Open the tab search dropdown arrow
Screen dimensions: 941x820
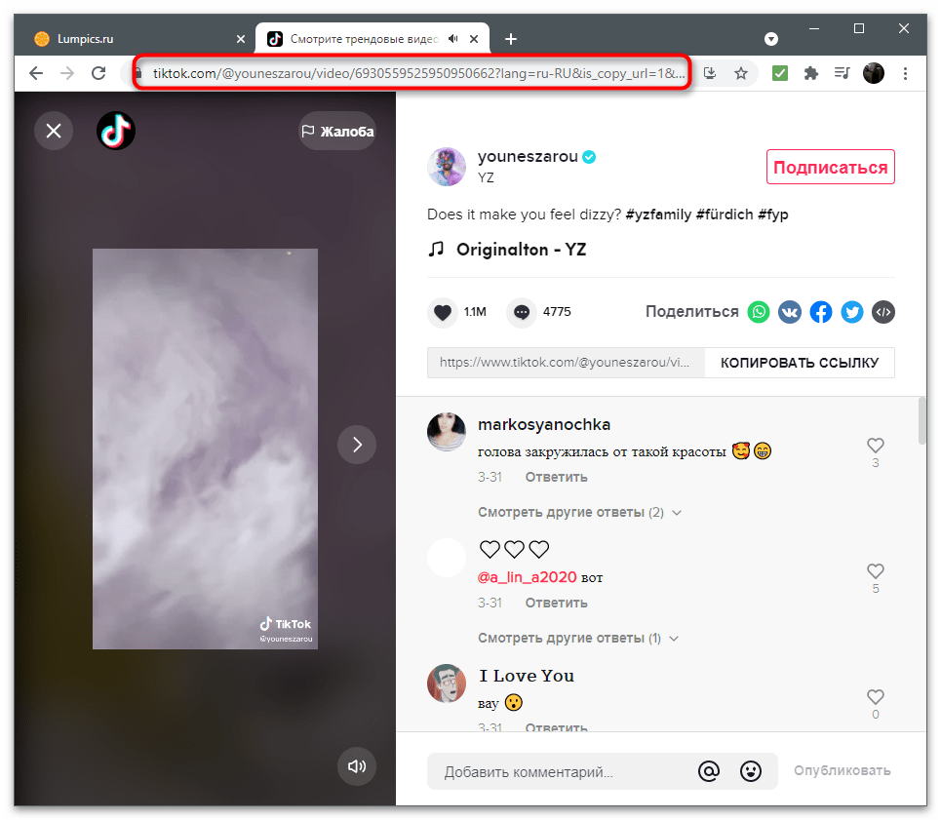[x=771, y=39]
